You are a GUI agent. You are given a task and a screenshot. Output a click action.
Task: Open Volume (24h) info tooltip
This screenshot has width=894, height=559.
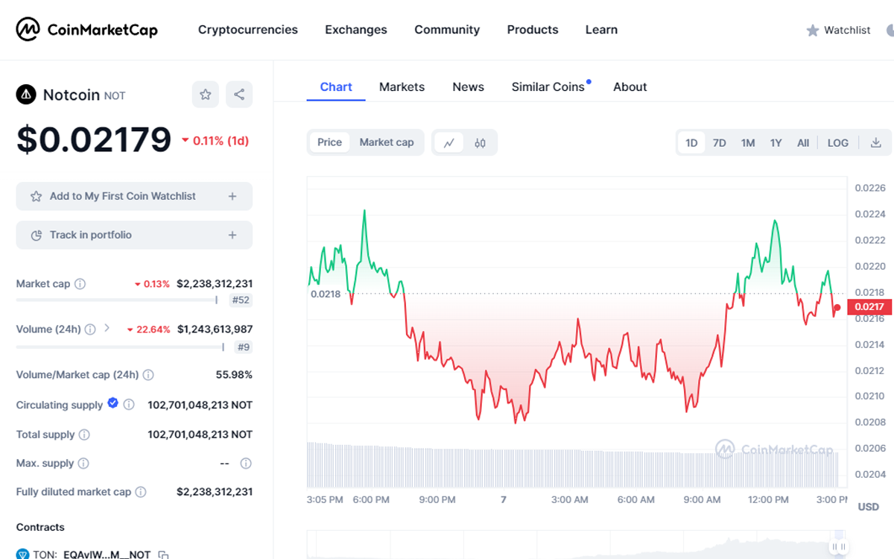click(x=90, y=329)
